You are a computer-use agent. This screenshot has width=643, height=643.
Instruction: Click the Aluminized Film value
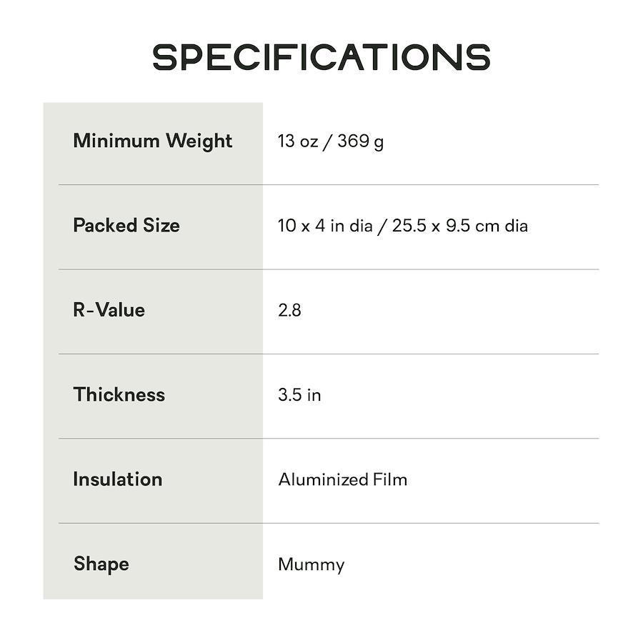pyautogui.click(x=343, y=479)
